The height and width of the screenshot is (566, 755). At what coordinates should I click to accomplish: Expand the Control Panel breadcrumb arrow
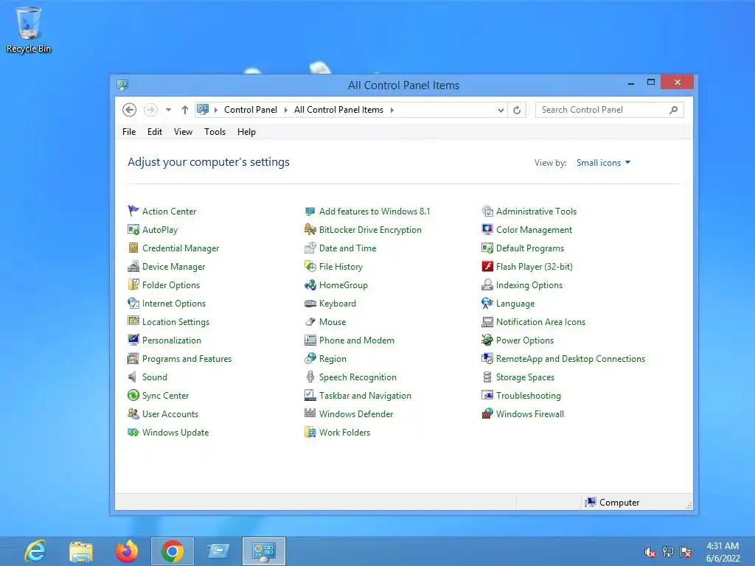click(x=285, y=110)
